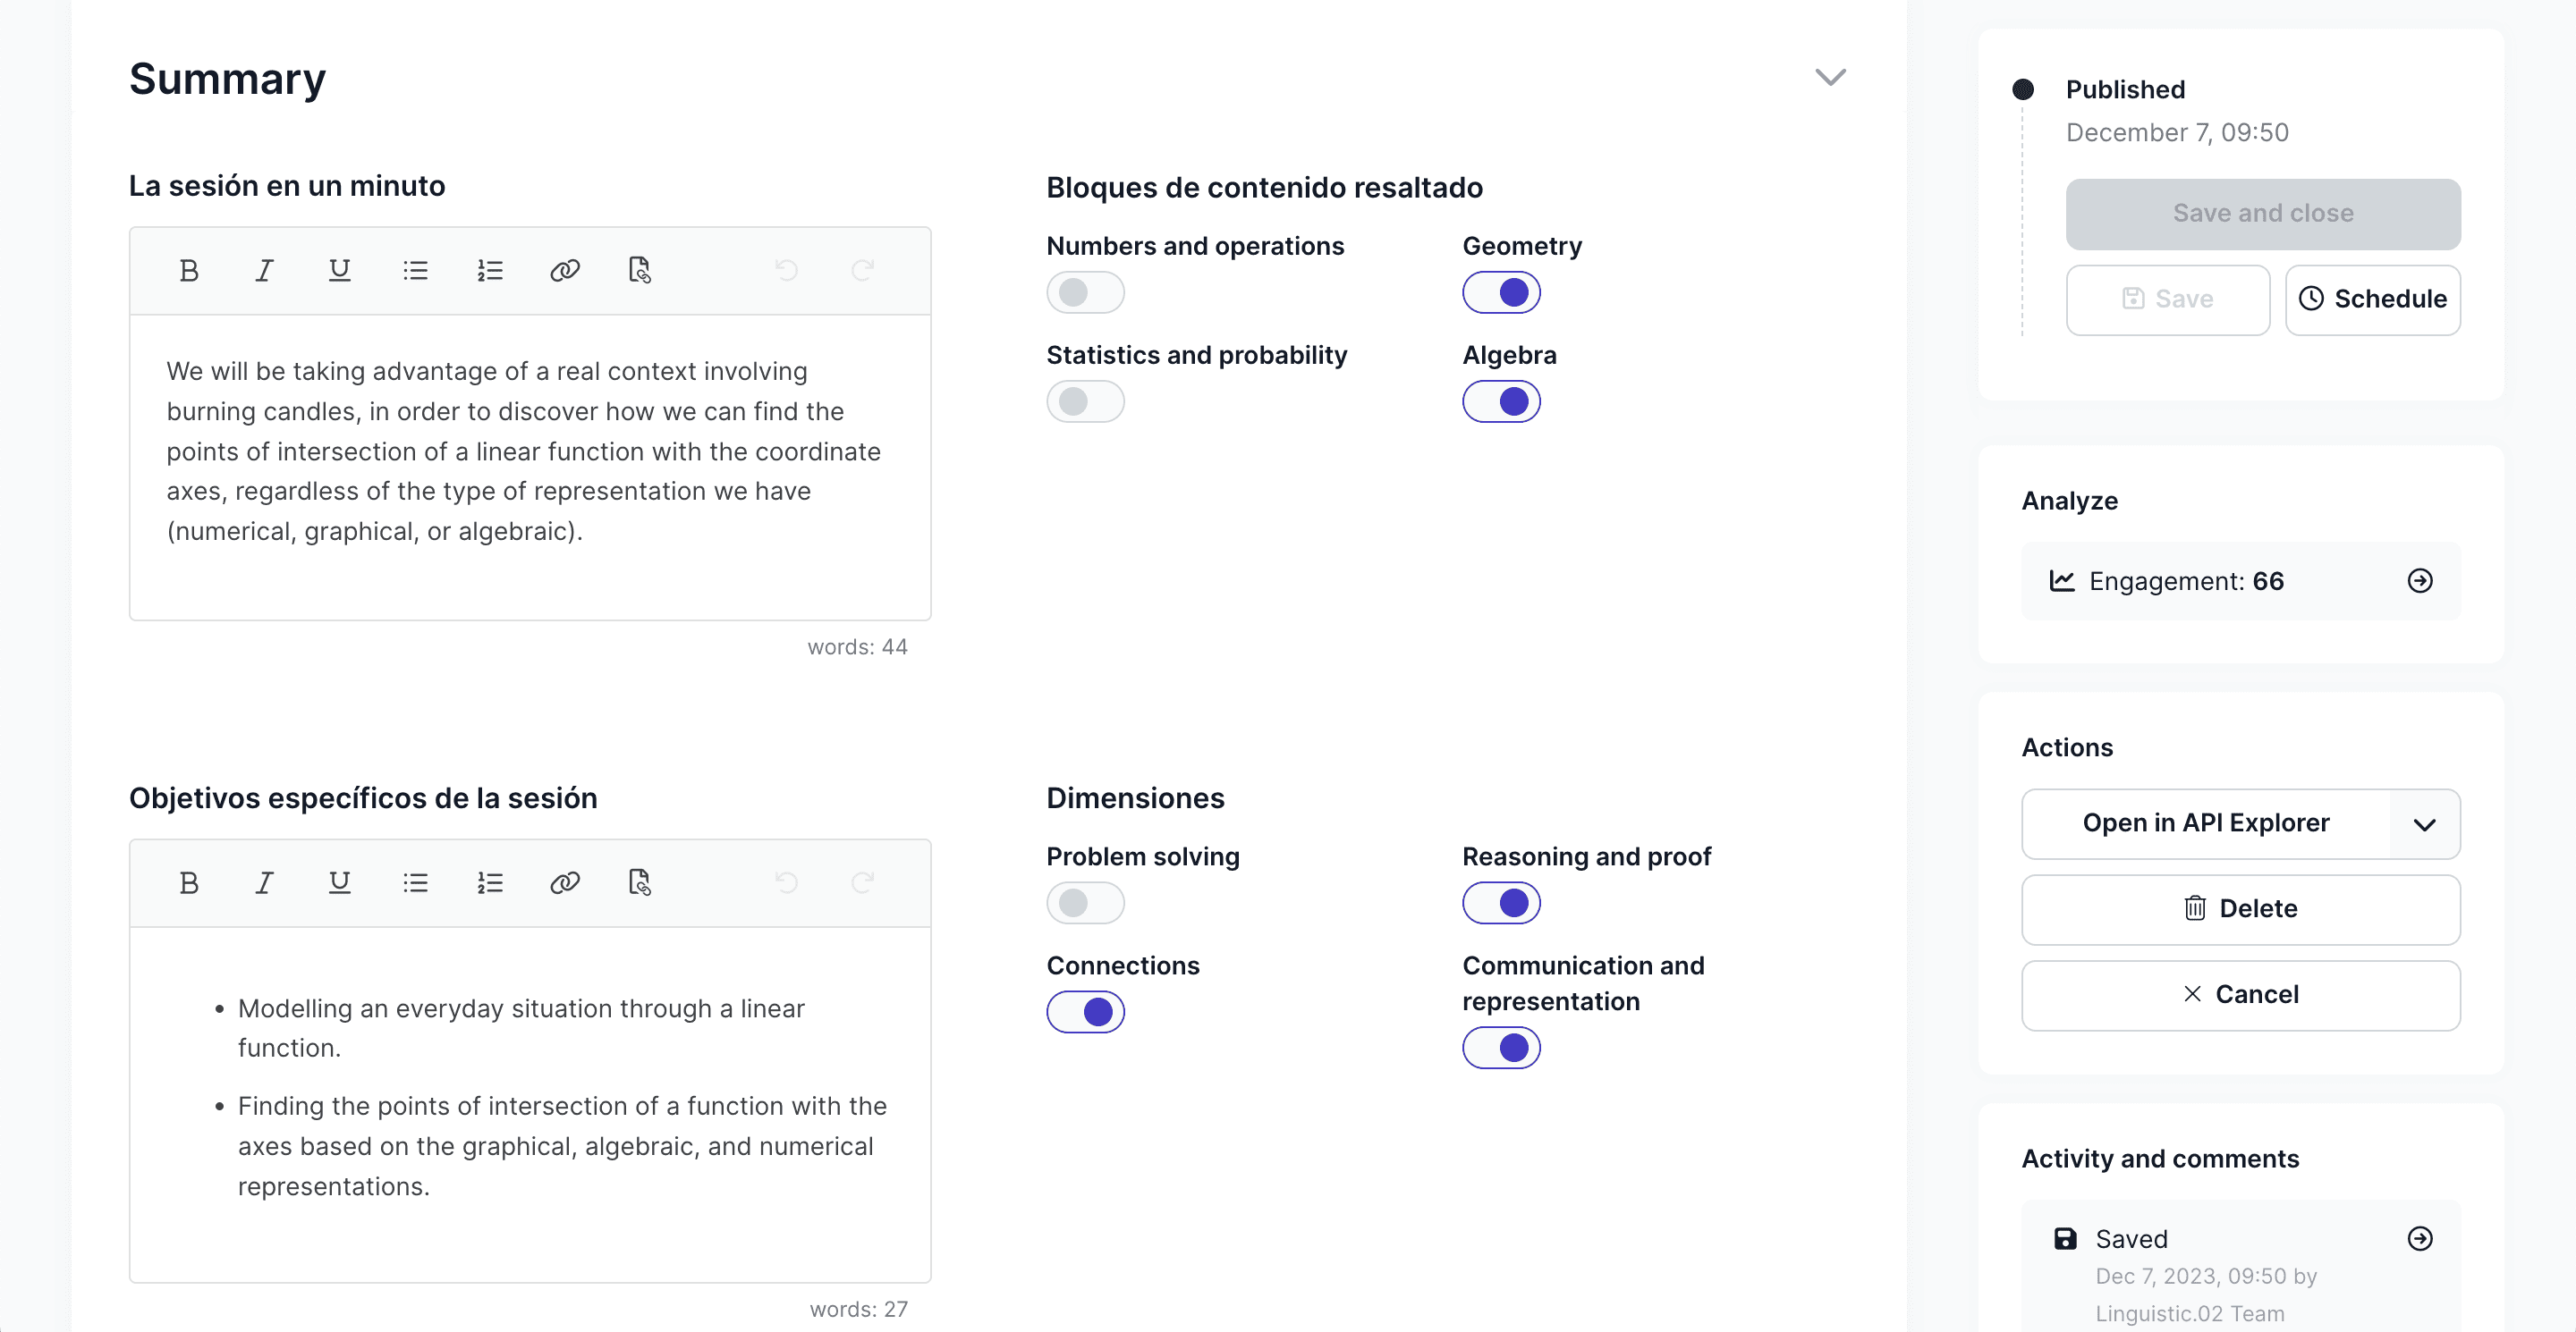Add numbered list in the 'Objetivos específicos' editor
2576x1332 pixels.
click(x=490, y=882)
